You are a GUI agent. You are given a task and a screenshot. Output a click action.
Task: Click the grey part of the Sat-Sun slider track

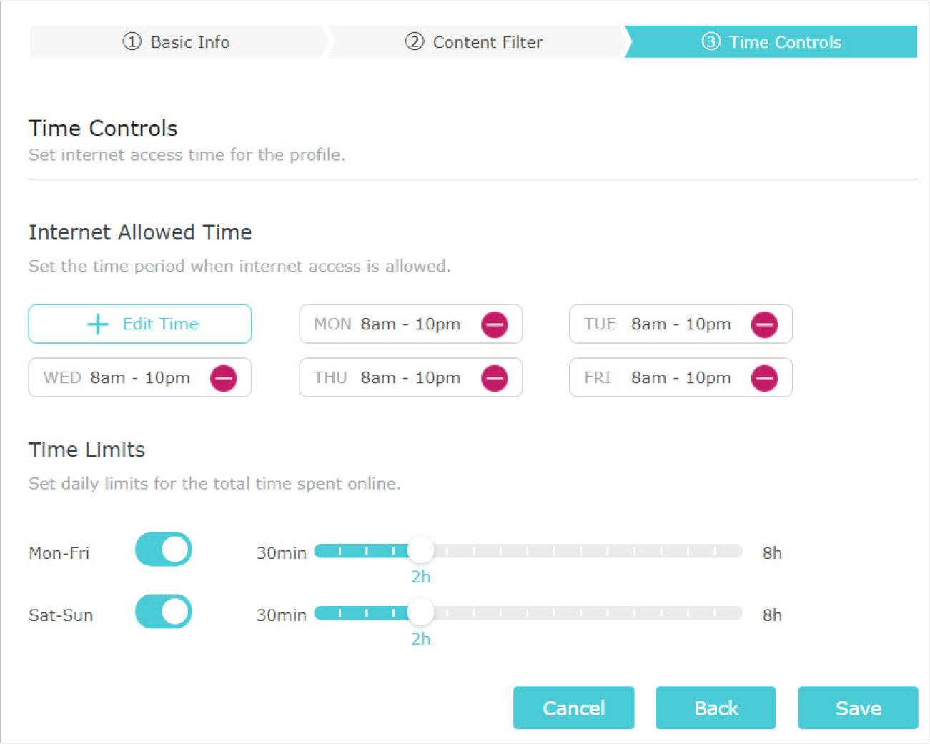(x=588, y=613)
